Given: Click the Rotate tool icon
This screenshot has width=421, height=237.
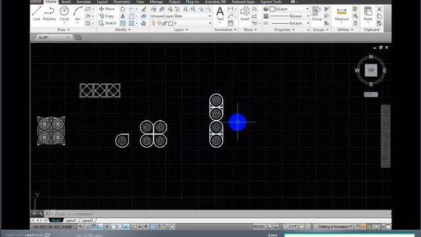Looking at the screenshot, I should pos(123,9).
